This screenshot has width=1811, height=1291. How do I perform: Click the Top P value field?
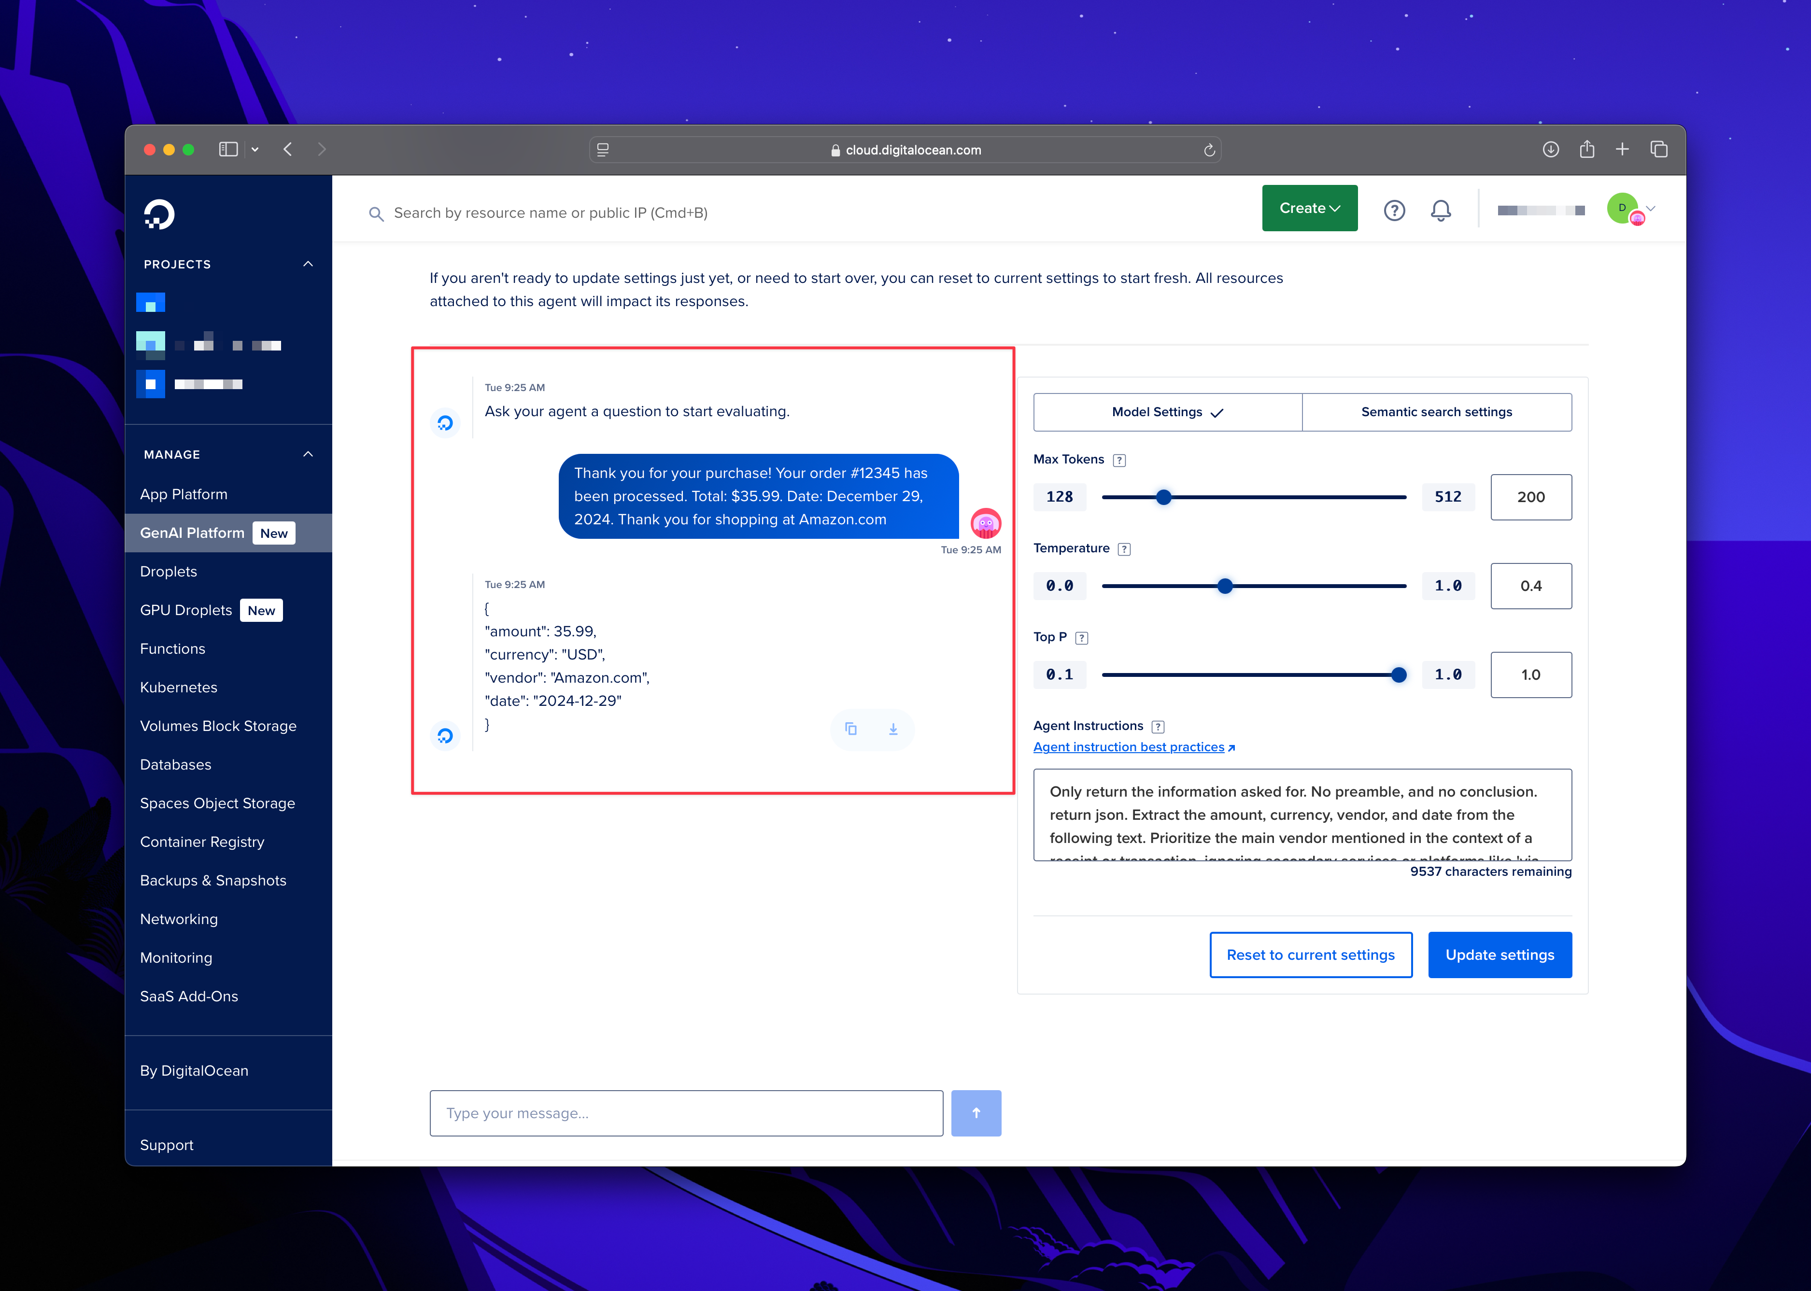coord(1530,675)
